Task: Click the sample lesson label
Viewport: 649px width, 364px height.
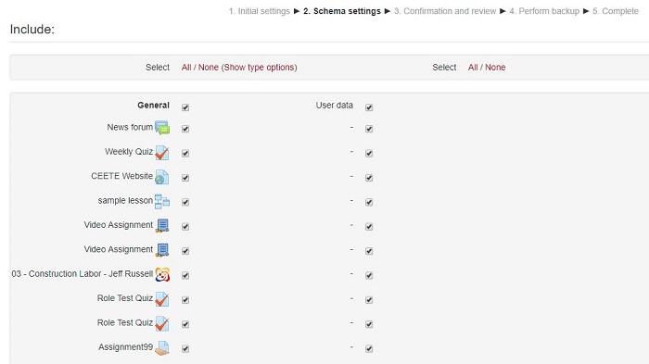Action: [x=125, y=201]
